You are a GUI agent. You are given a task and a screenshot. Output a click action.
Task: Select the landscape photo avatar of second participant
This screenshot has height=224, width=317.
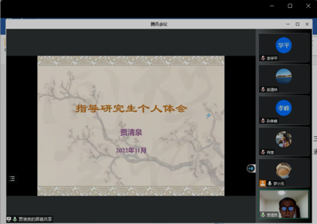[x=284, y=76]
